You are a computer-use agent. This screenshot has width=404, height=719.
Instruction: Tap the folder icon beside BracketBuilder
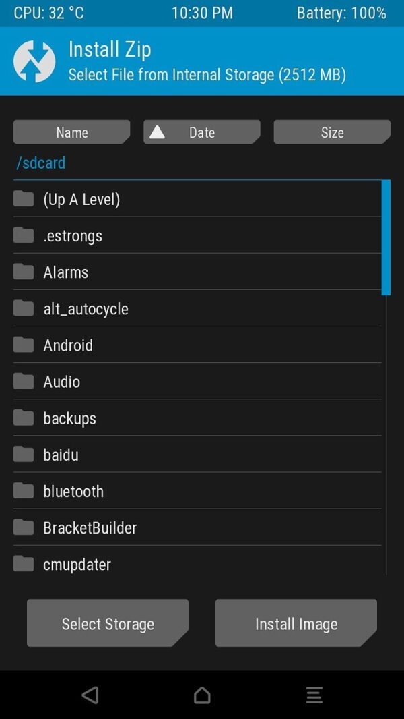tap(24, 527)
